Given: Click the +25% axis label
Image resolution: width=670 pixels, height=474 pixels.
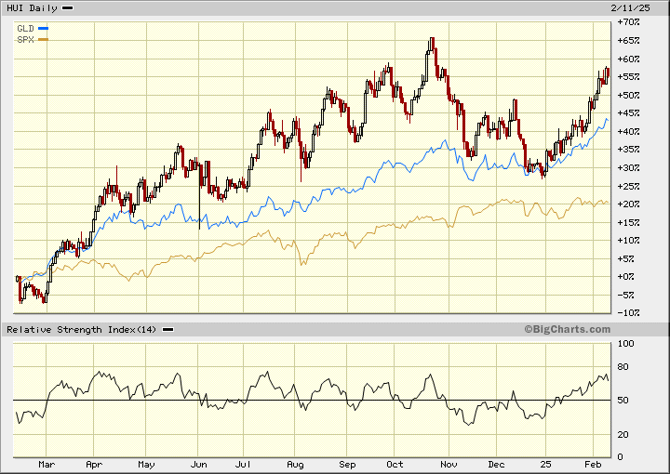Looking at the screenshot, I should [x=628, y=187].
